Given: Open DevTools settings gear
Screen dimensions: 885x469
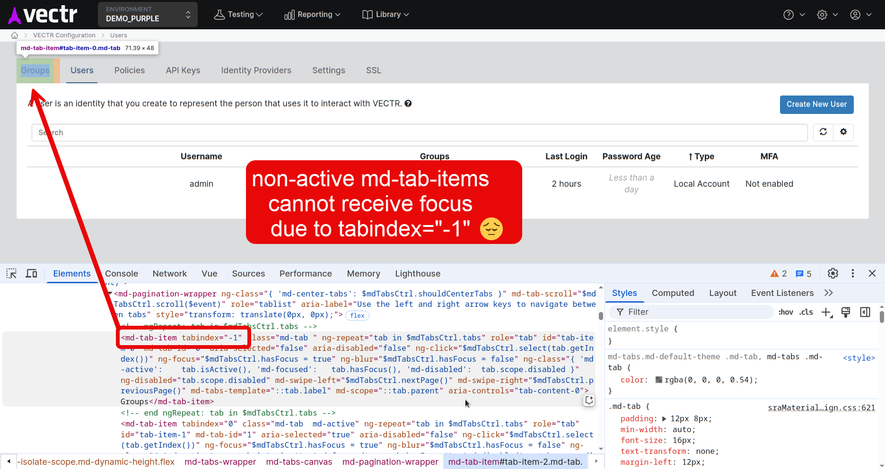Looking at the screenshot, I should coord(833,273).
